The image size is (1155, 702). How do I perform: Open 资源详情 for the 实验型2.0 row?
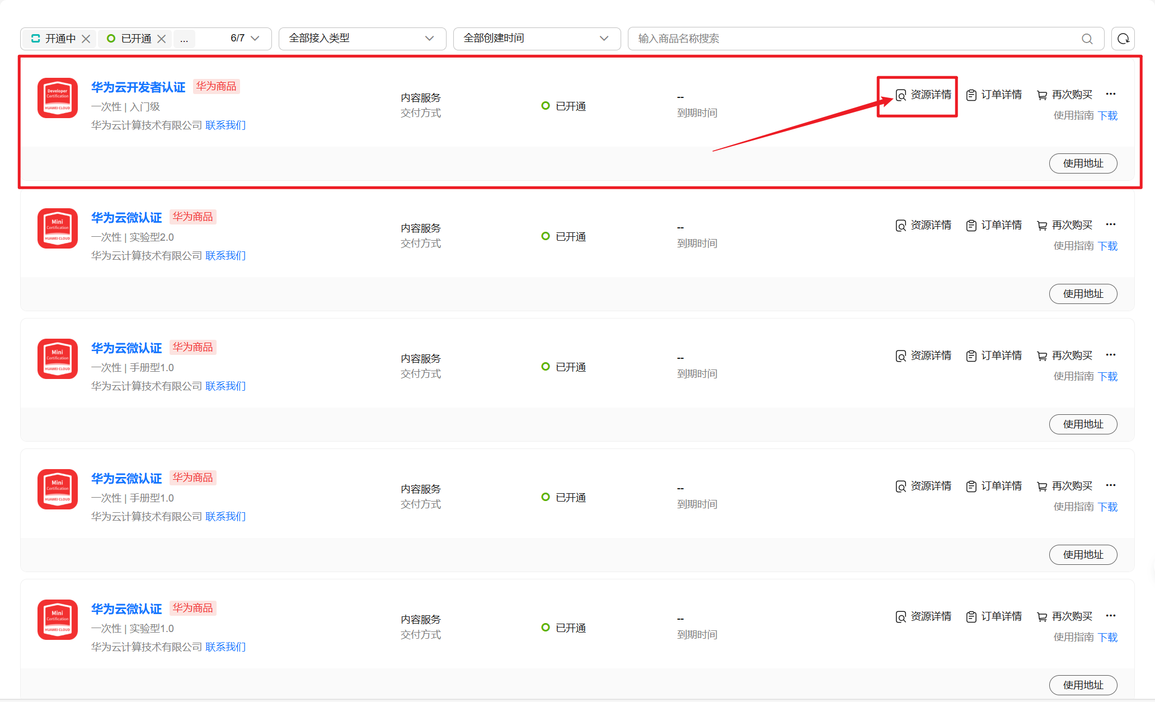(x=923, y=225)
